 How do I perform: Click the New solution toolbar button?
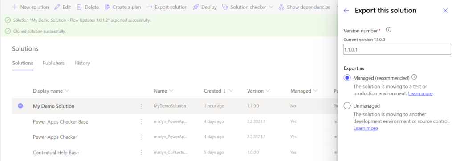coord(31,7)
